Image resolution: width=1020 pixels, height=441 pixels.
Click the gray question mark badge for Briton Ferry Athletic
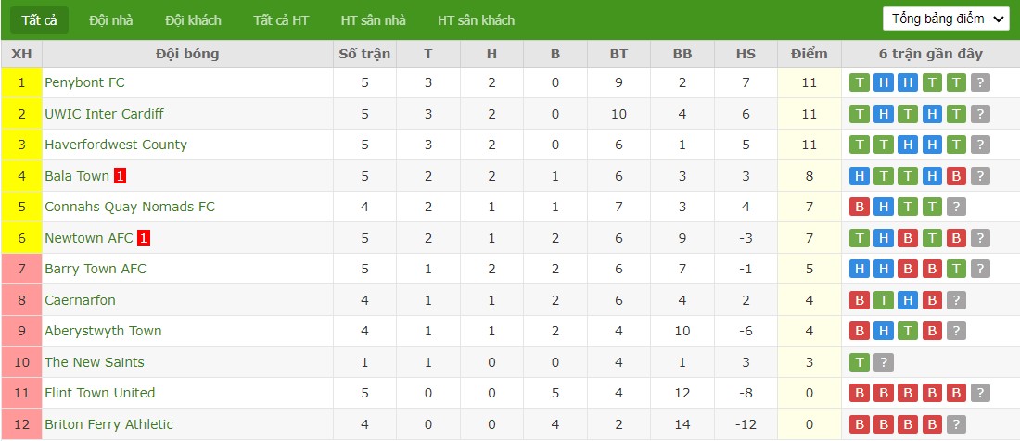pos(956,424)
